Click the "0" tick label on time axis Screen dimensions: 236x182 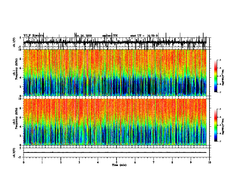coord(24,162)
